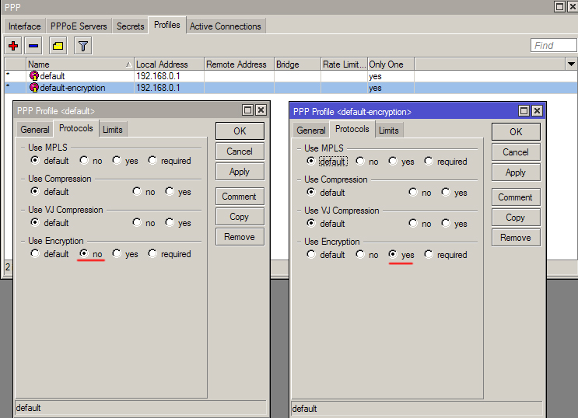Click the Find search field
The width and height of the screenshot is (578, 418).
coord(552,46)
